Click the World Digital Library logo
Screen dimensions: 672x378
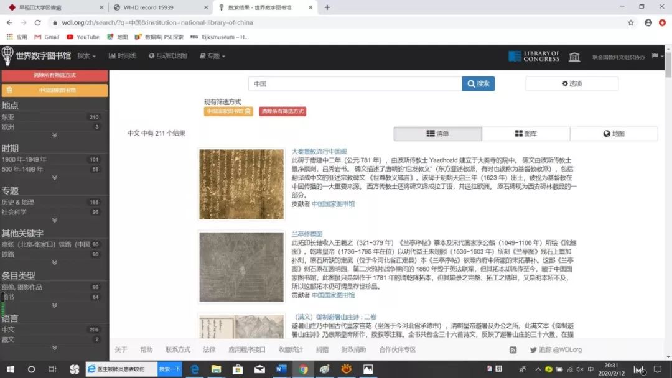[x=36, y=56]
